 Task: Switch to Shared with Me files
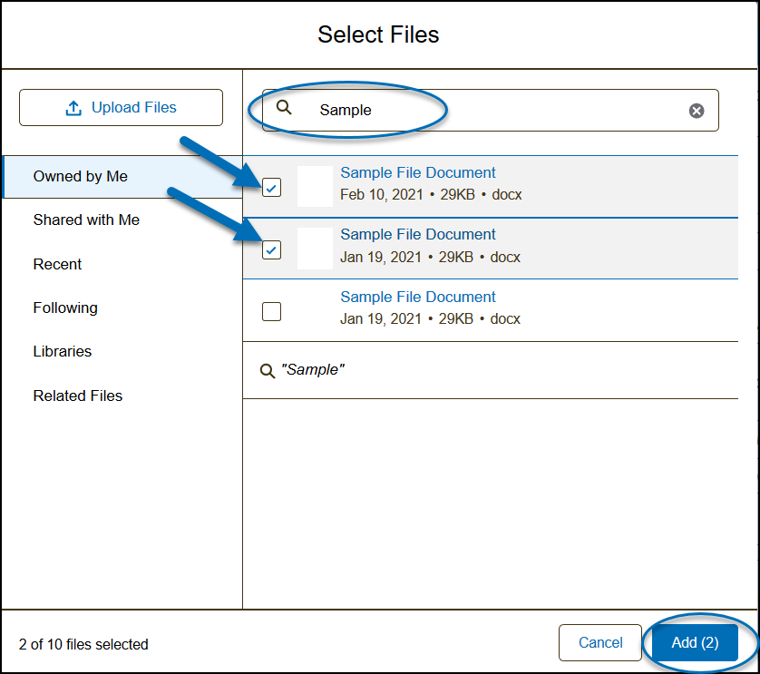coord(86,220)
